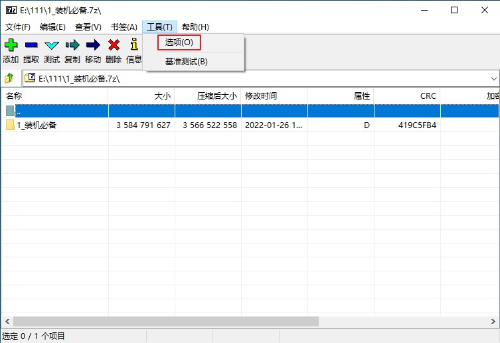Click the yellow Info (信息) icon
The height and width of the screenshot is (343, 500).
tap(134, 45)
